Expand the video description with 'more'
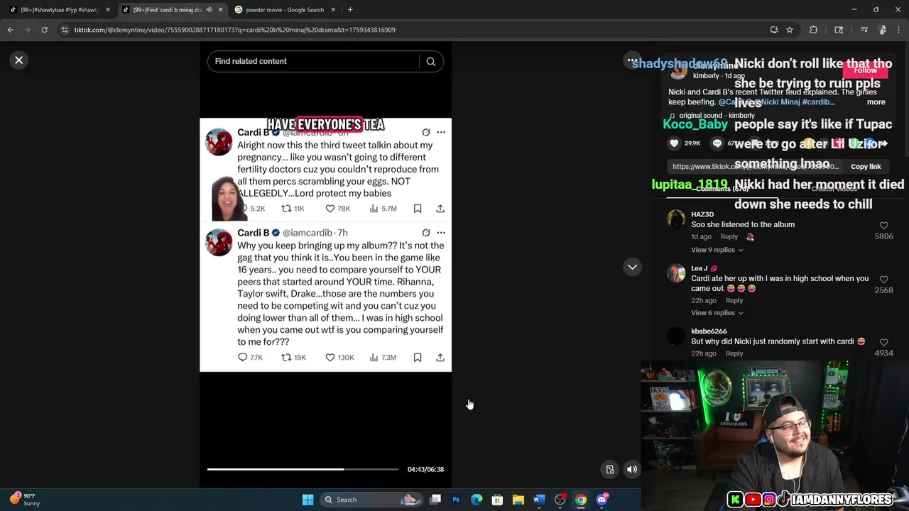 pos(876,102)
